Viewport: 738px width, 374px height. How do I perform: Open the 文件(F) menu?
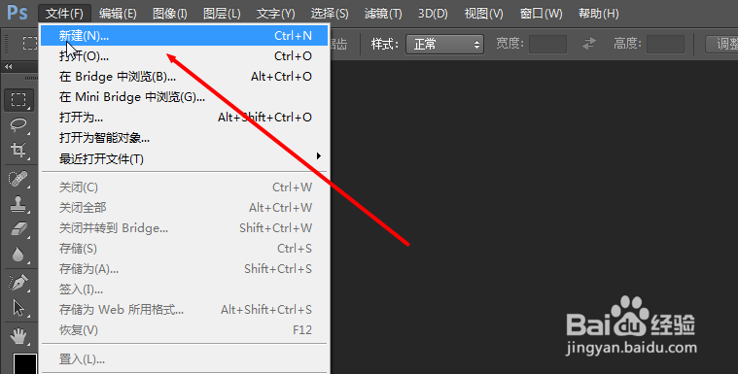pos(64,14)
